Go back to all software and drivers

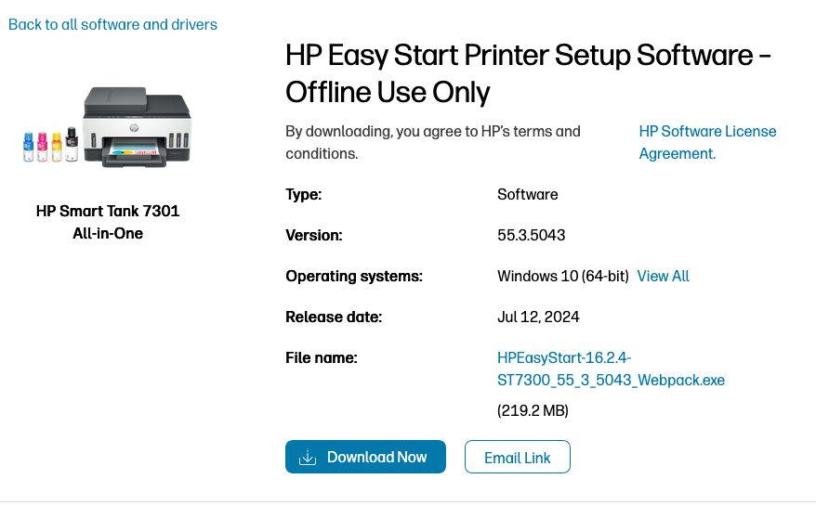coord(112,24)
